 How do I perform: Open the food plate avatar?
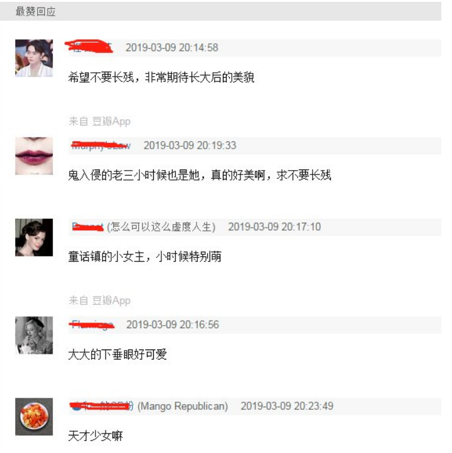tap(34, 417)
